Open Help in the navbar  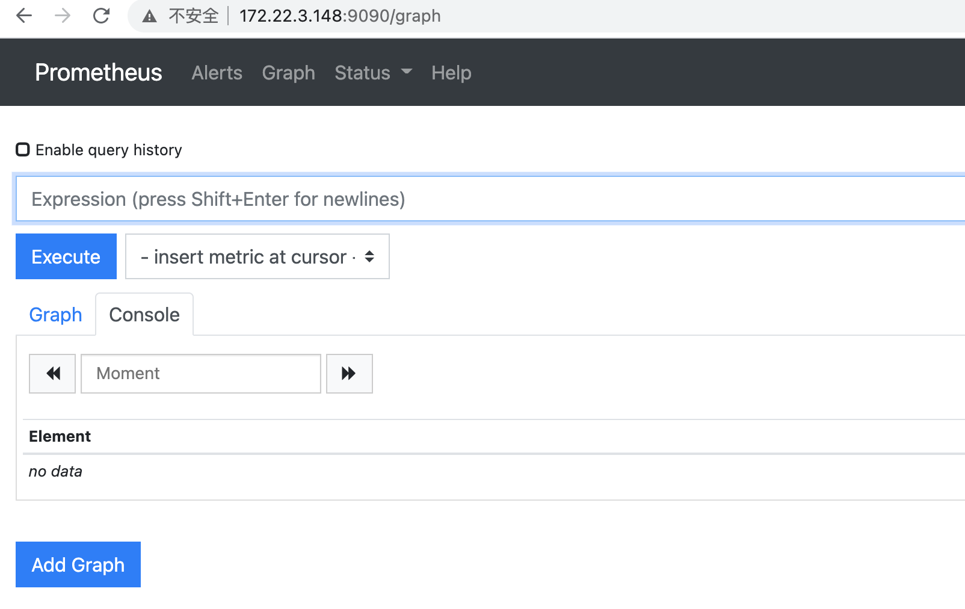[x=451, y=73]
